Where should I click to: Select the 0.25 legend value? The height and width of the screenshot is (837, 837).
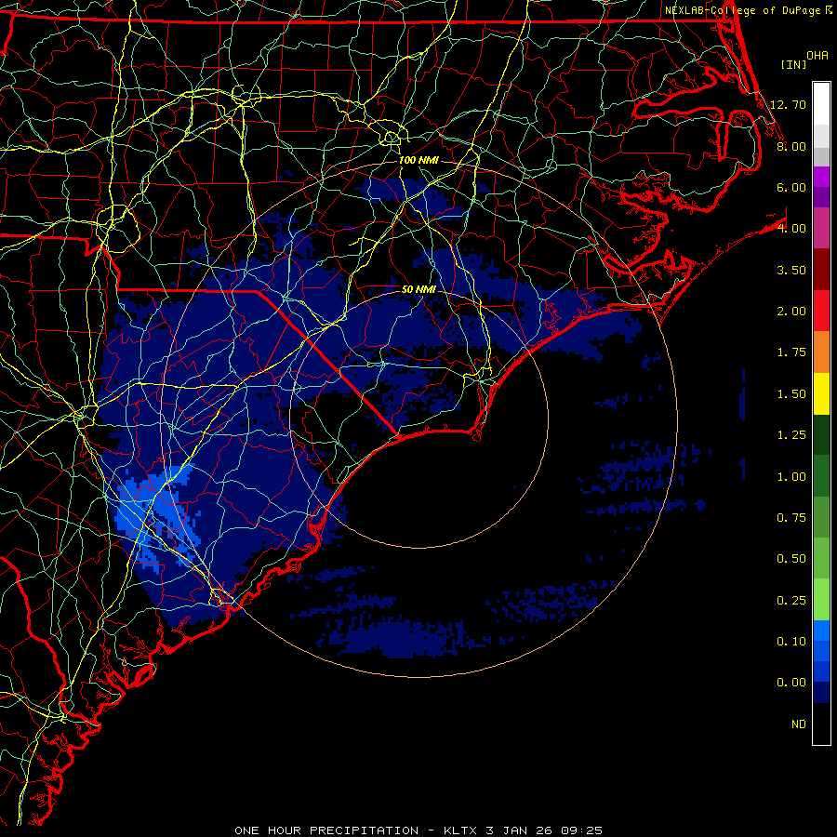tap(791, 601)
